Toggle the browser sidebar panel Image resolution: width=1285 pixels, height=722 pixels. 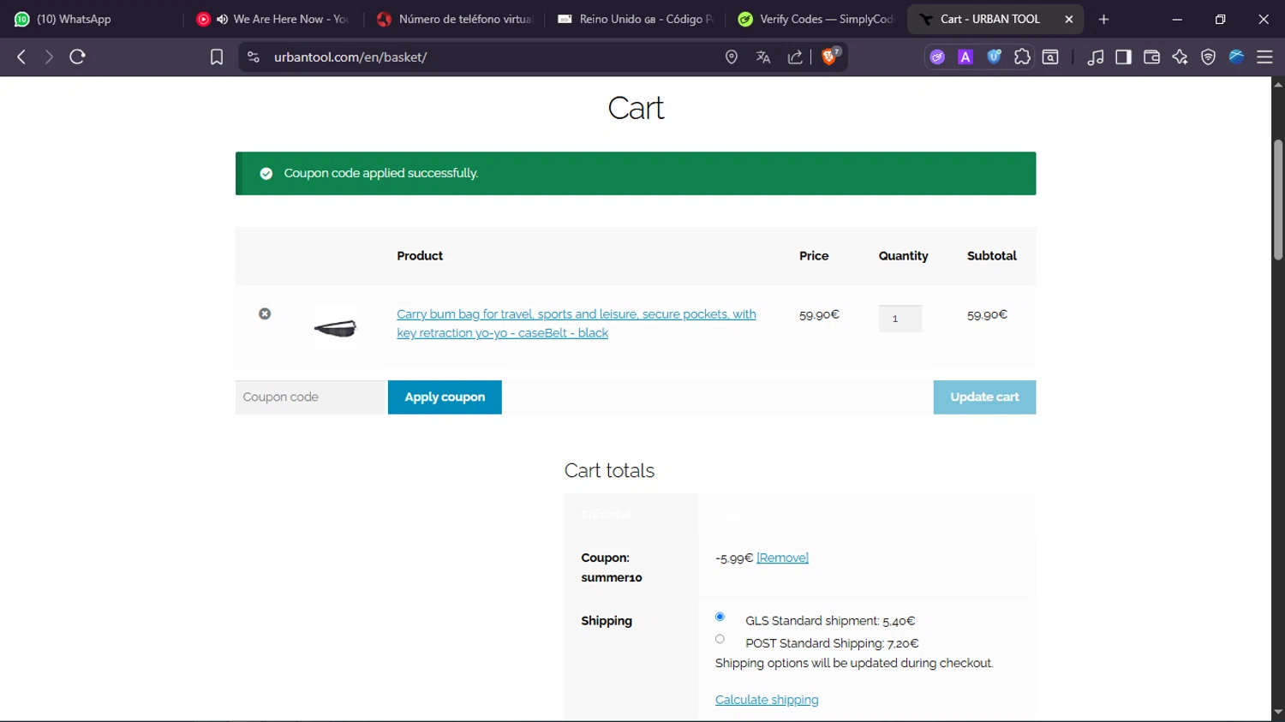(x=1123, y=57)
